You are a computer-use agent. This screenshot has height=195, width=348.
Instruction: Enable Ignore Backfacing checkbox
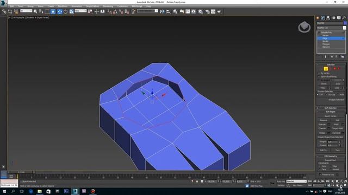pyautogui.click(x=319, y=76)
